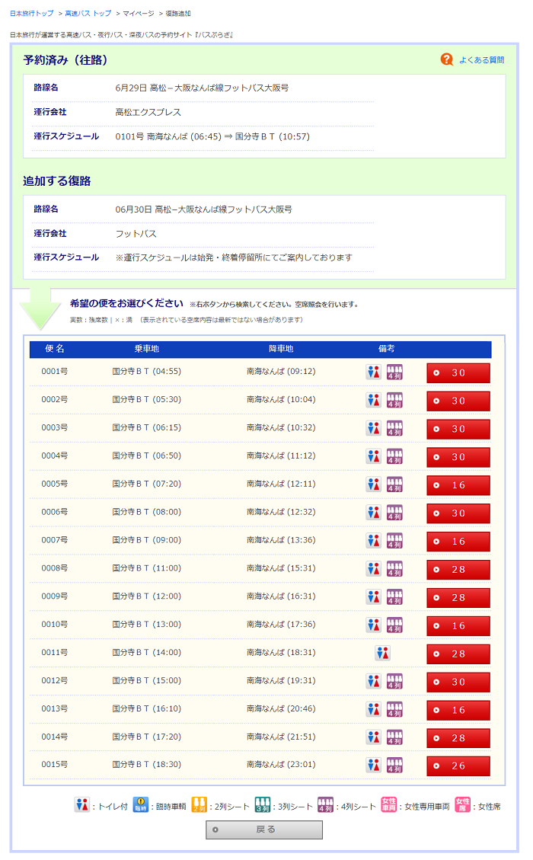Image resolution: width=533 pixels, height=860 pixels.
Task: Click the 女性専用車両 legend icon
Action: tap(389, 804)
